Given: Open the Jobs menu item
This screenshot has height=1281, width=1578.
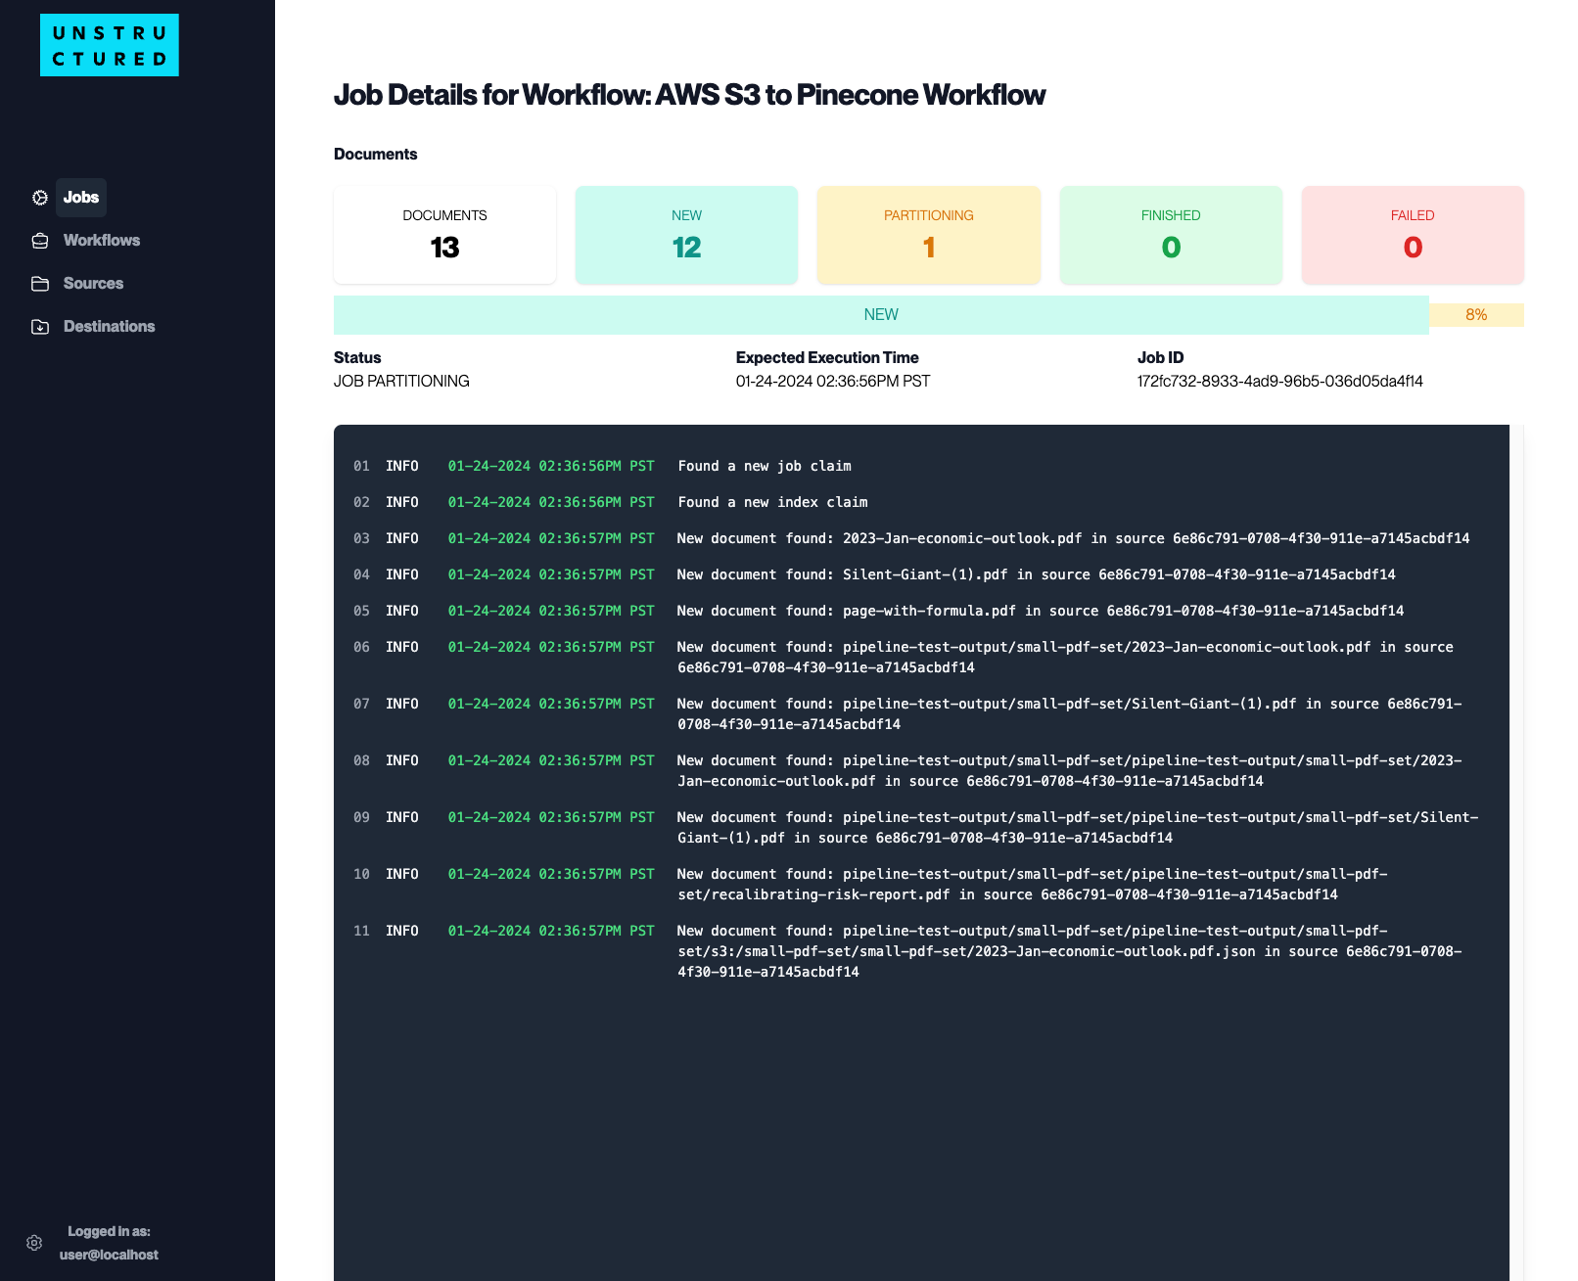Looking at the screenshot, I should click(81, 198).
